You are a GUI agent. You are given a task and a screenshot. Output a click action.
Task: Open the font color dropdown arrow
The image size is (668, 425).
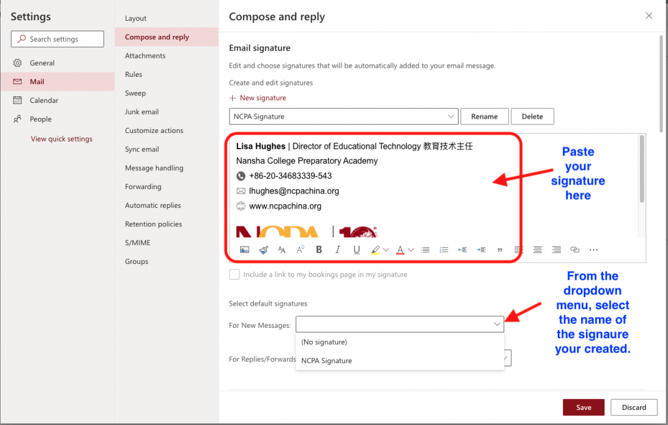click(411, 250)
